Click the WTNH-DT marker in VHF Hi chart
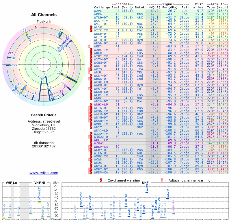Image resolution: width=231 pixels, height=222 pixels. pyautogui.click(x=40, y=202)
